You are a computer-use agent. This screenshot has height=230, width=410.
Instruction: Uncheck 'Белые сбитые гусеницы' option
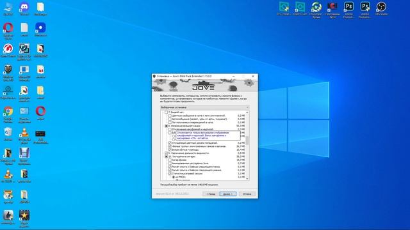tap(170, 149)
